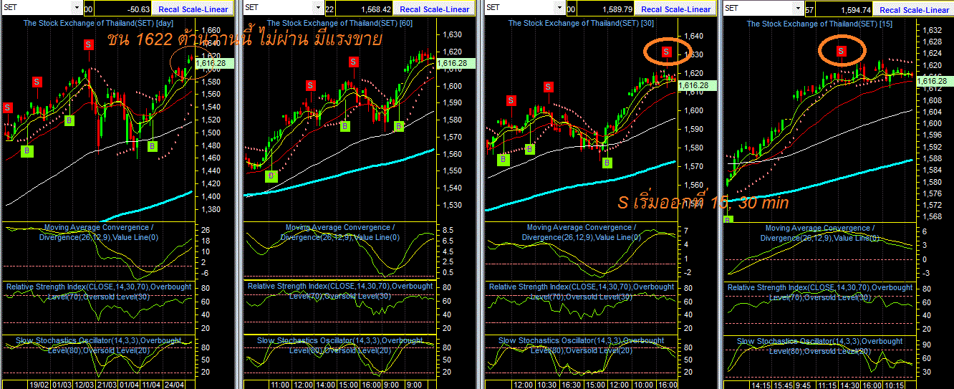Image resolution: width=954 pixels, height=389 pixels.
Task: Select the small 22 field in the 60-minute chart
Action: [329, 9]
